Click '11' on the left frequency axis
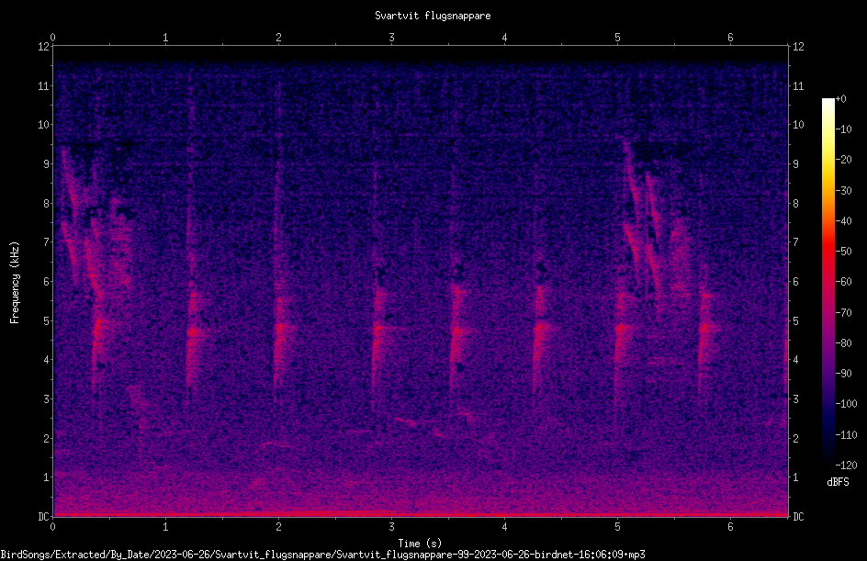Screen dimensions: 867x561 [43, 85]
